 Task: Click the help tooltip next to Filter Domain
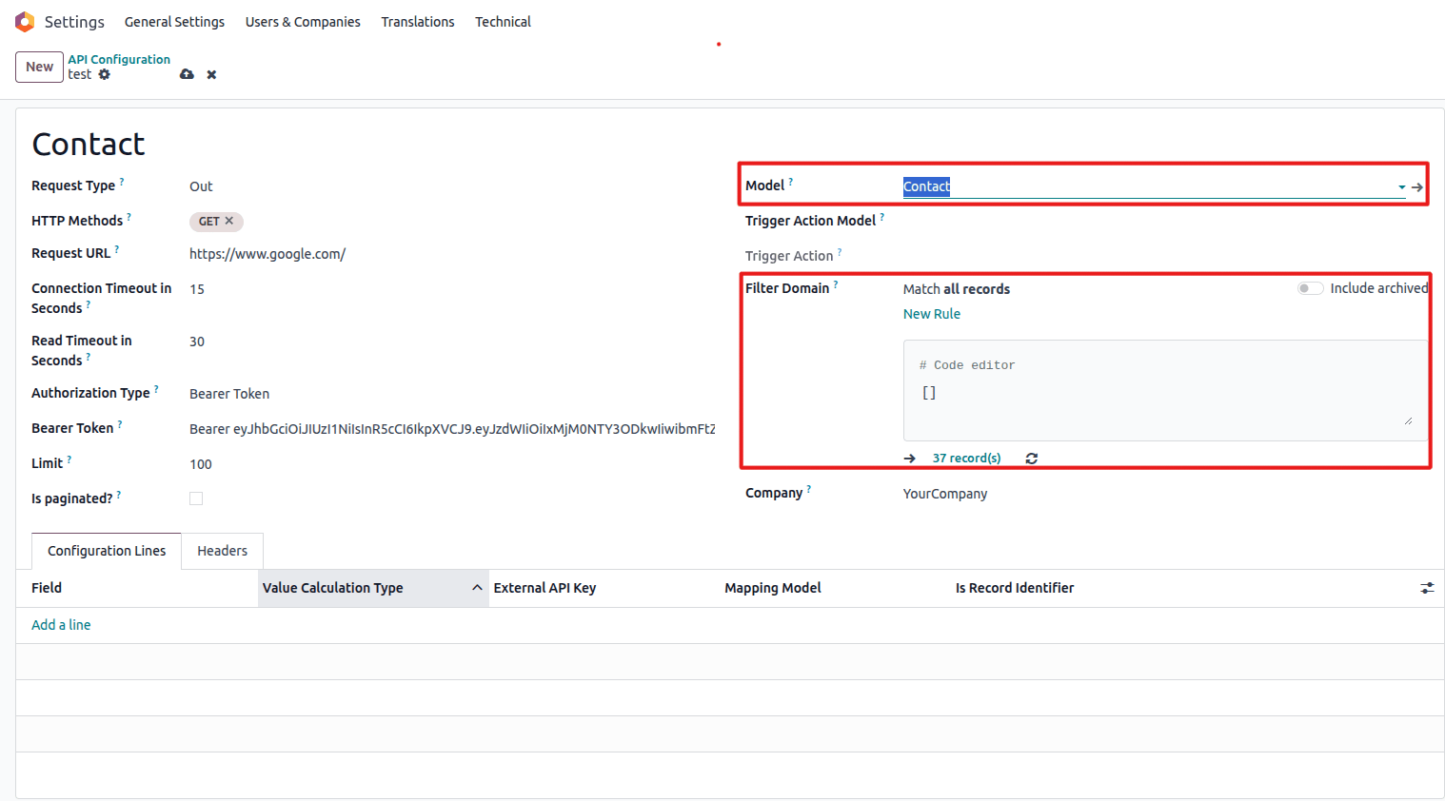click(x=836, y=284)
